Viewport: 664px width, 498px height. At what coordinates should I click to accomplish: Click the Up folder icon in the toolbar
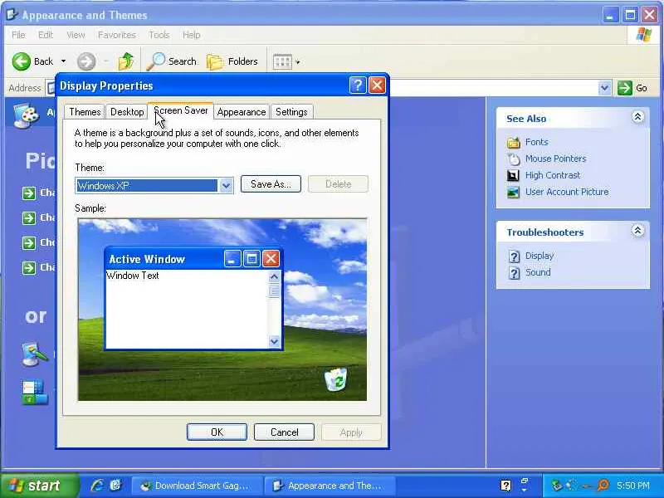126,61
